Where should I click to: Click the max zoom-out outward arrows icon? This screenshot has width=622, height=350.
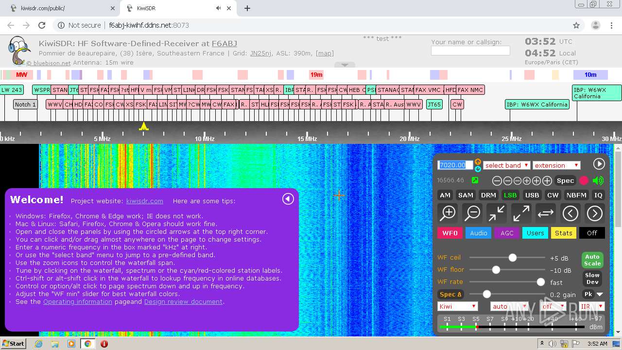point(521,213)
